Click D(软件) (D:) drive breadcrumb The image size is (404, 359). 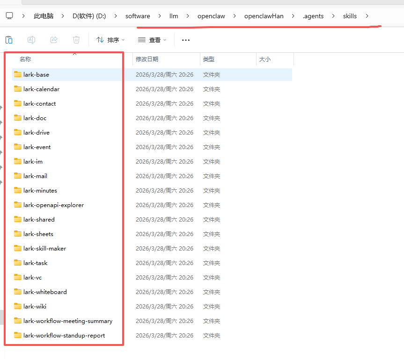coord(89,16)
